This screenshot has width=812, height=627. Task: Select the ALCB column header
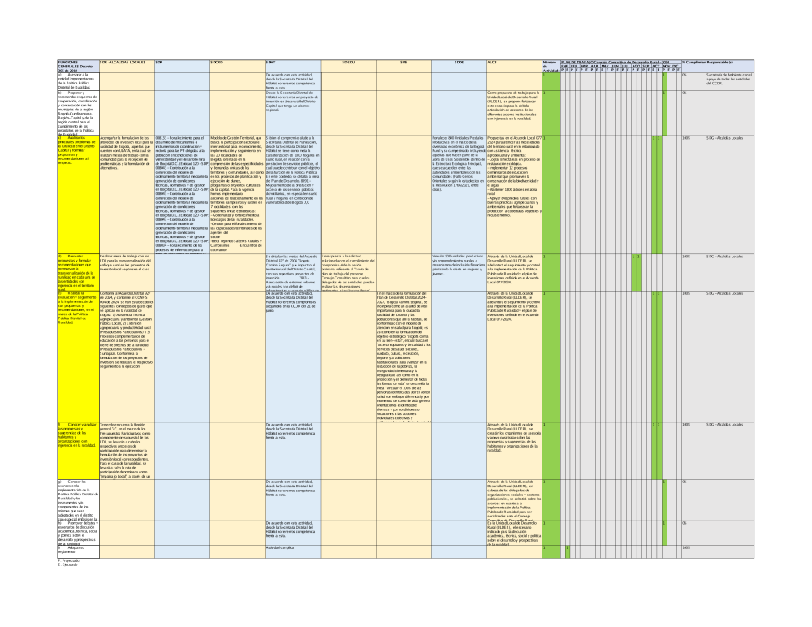point(514,64)
